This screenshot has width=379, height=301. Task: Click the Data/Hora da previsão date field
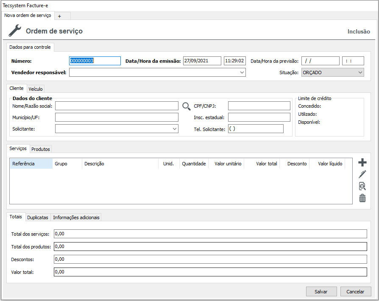click(320, 61)
